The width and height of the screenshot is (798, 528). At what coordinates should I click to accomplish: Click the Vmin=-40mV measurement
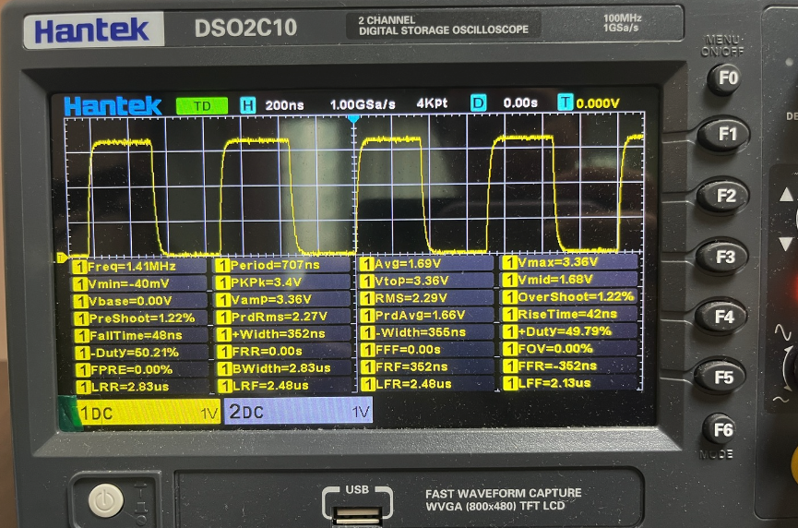point(140,284)
